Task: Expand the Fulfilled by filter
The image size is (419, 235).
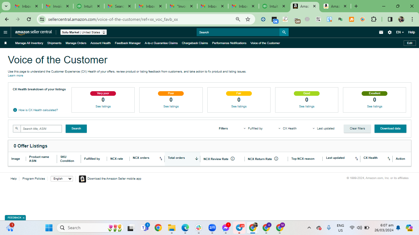Action: (253, 129)
